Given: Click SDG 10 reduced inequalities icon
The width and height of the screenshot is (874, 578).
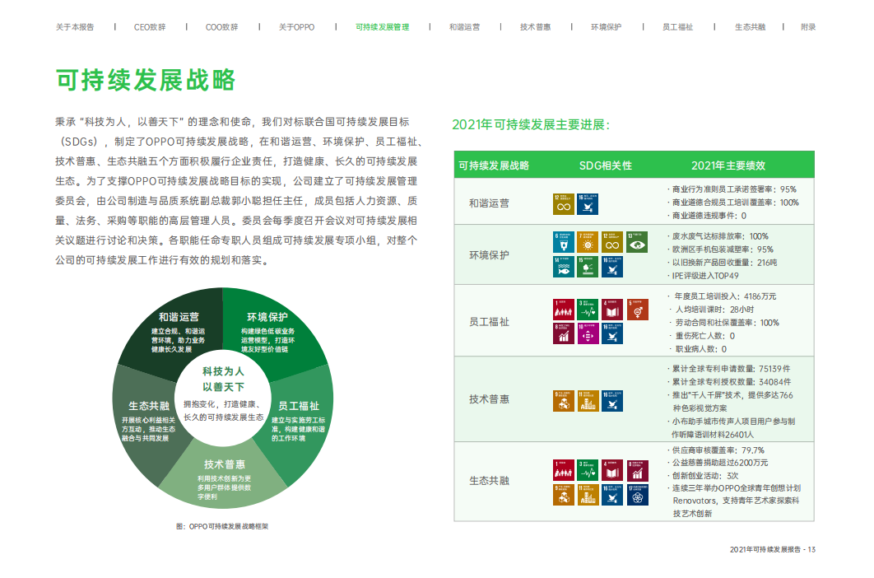Looking at the screenshot, I should coord(588,333).
